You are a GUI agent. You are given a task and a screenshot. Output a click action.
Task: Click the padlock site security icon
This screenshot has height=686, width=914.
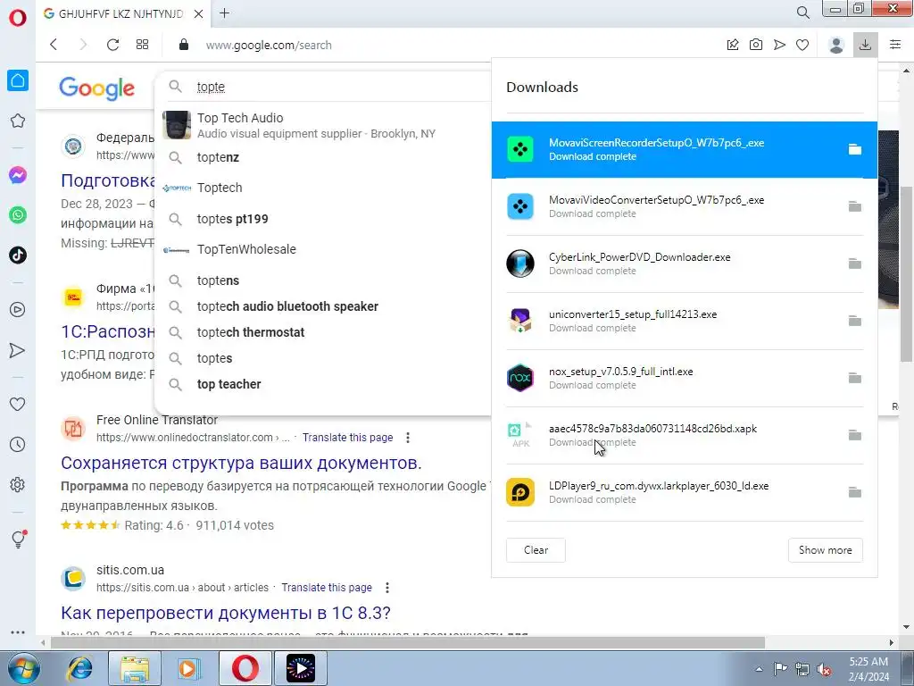point(184,45)
